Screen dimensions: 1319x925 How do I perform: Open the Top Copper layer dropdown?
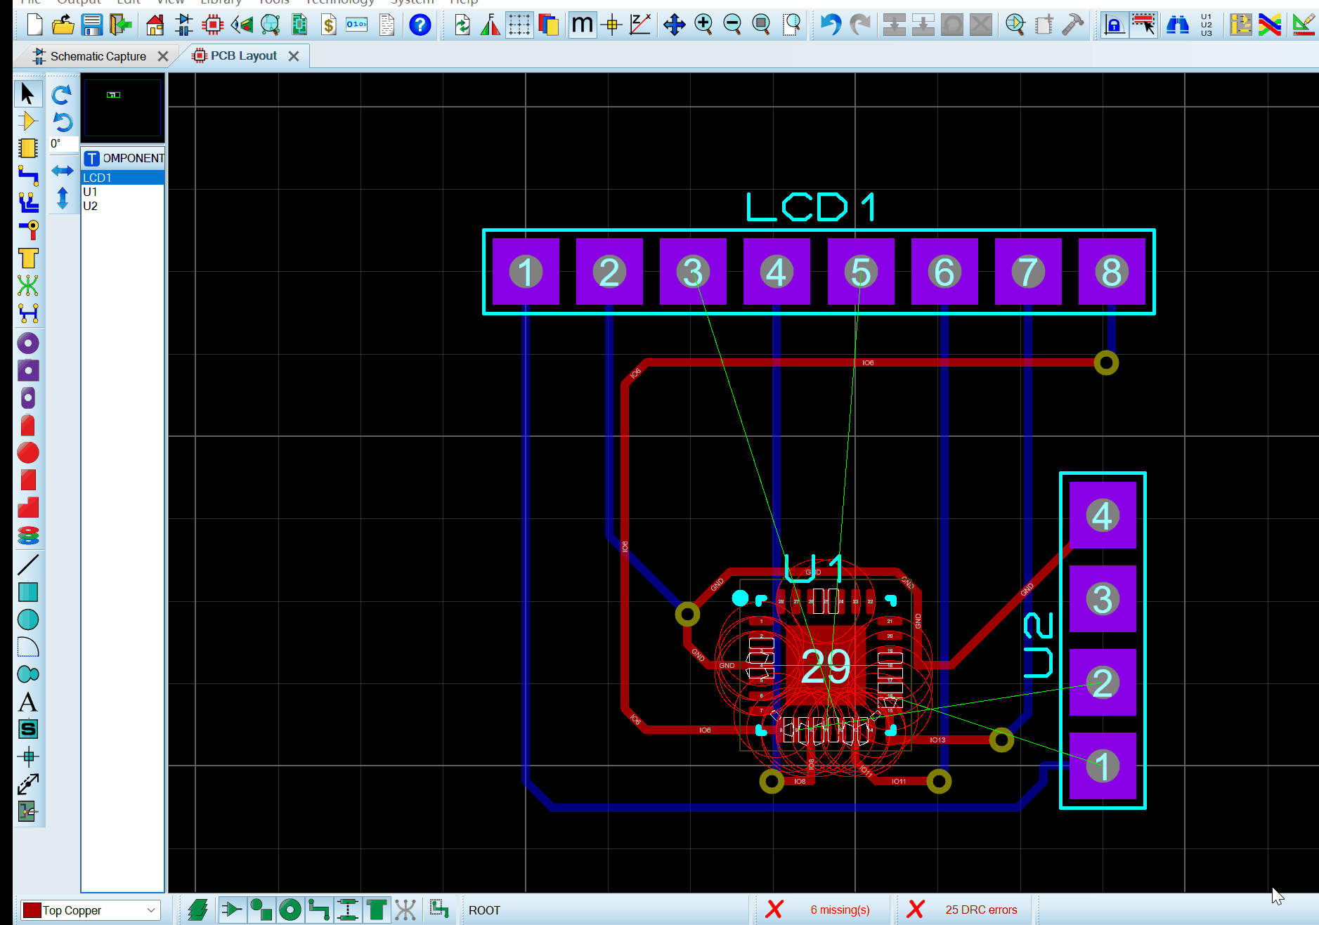[x=152, y=910]
